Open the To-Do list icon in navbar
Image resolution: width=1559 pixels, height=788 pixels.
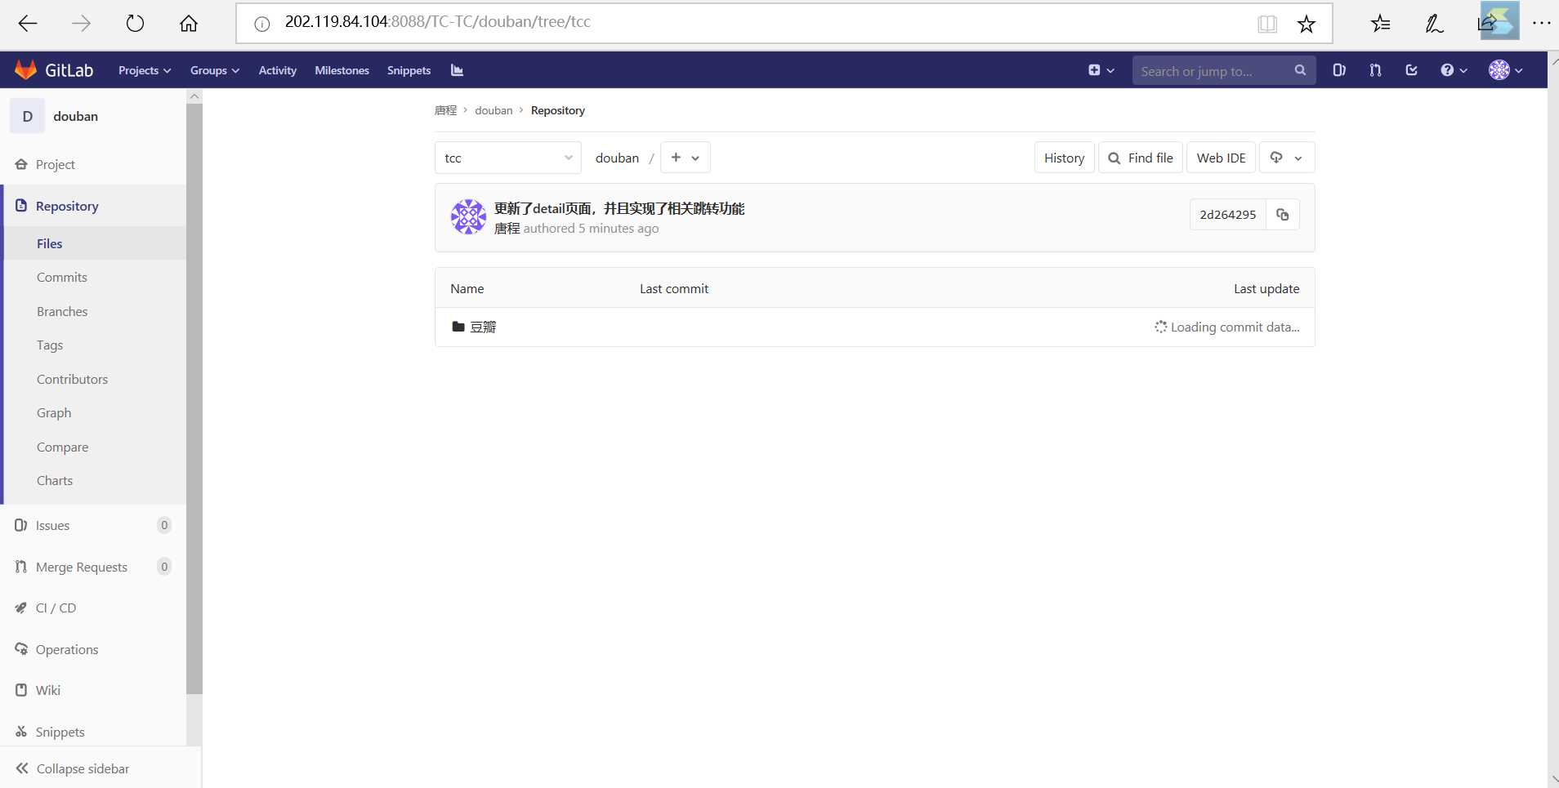1411,70
